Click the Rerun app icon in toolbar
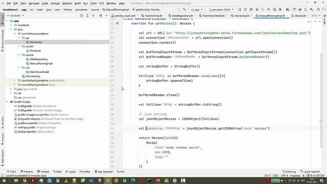 click(240, 10)
